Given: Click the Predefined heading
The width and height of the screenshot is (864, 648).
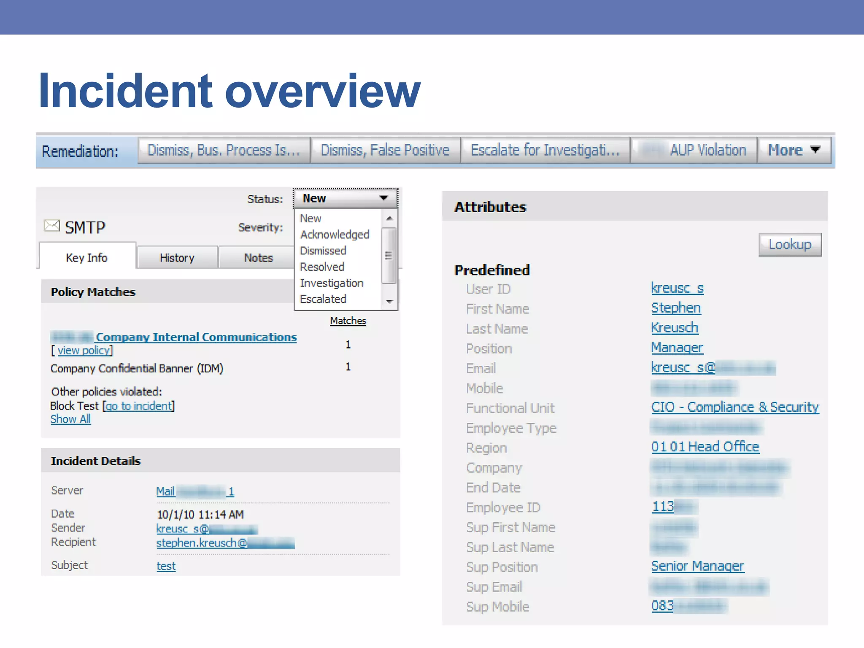Looking at the screenshot, I should click(x=492, y=270).
